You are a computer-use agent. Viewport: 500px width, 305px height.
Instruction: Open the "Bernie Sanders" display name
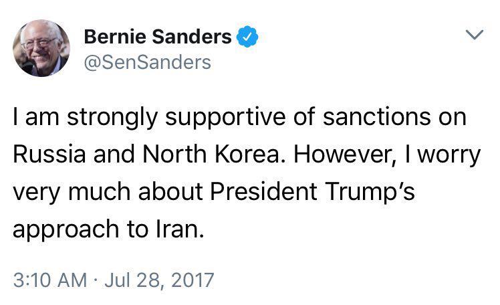pos(158,37)
